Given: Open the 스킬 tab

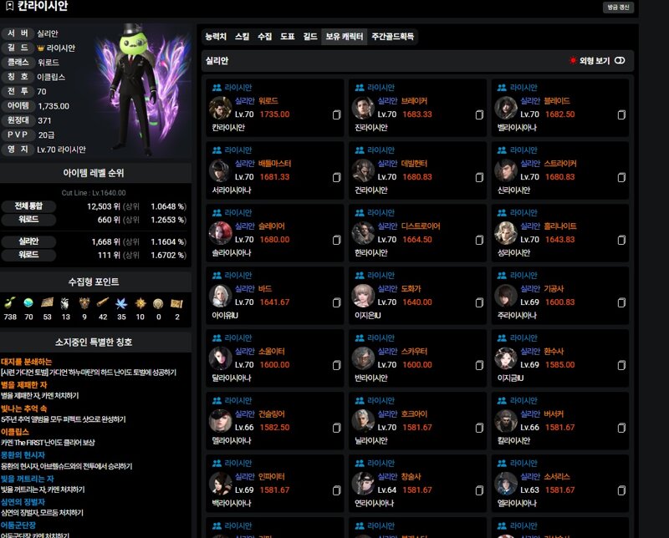Looking at the screenshot, I should [x=242, y=37].
